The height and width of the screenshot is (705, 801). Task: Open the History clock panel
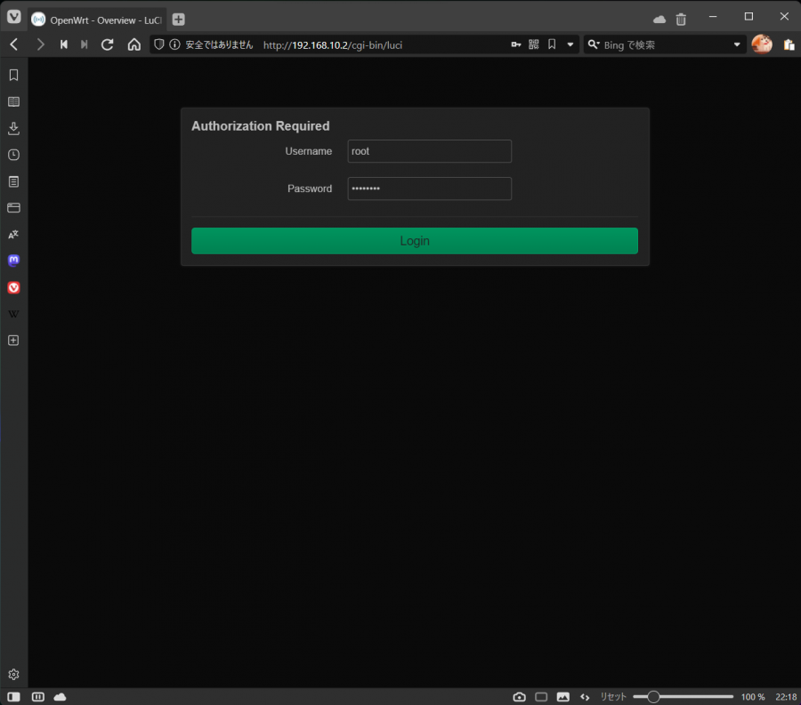pos(13,155)
